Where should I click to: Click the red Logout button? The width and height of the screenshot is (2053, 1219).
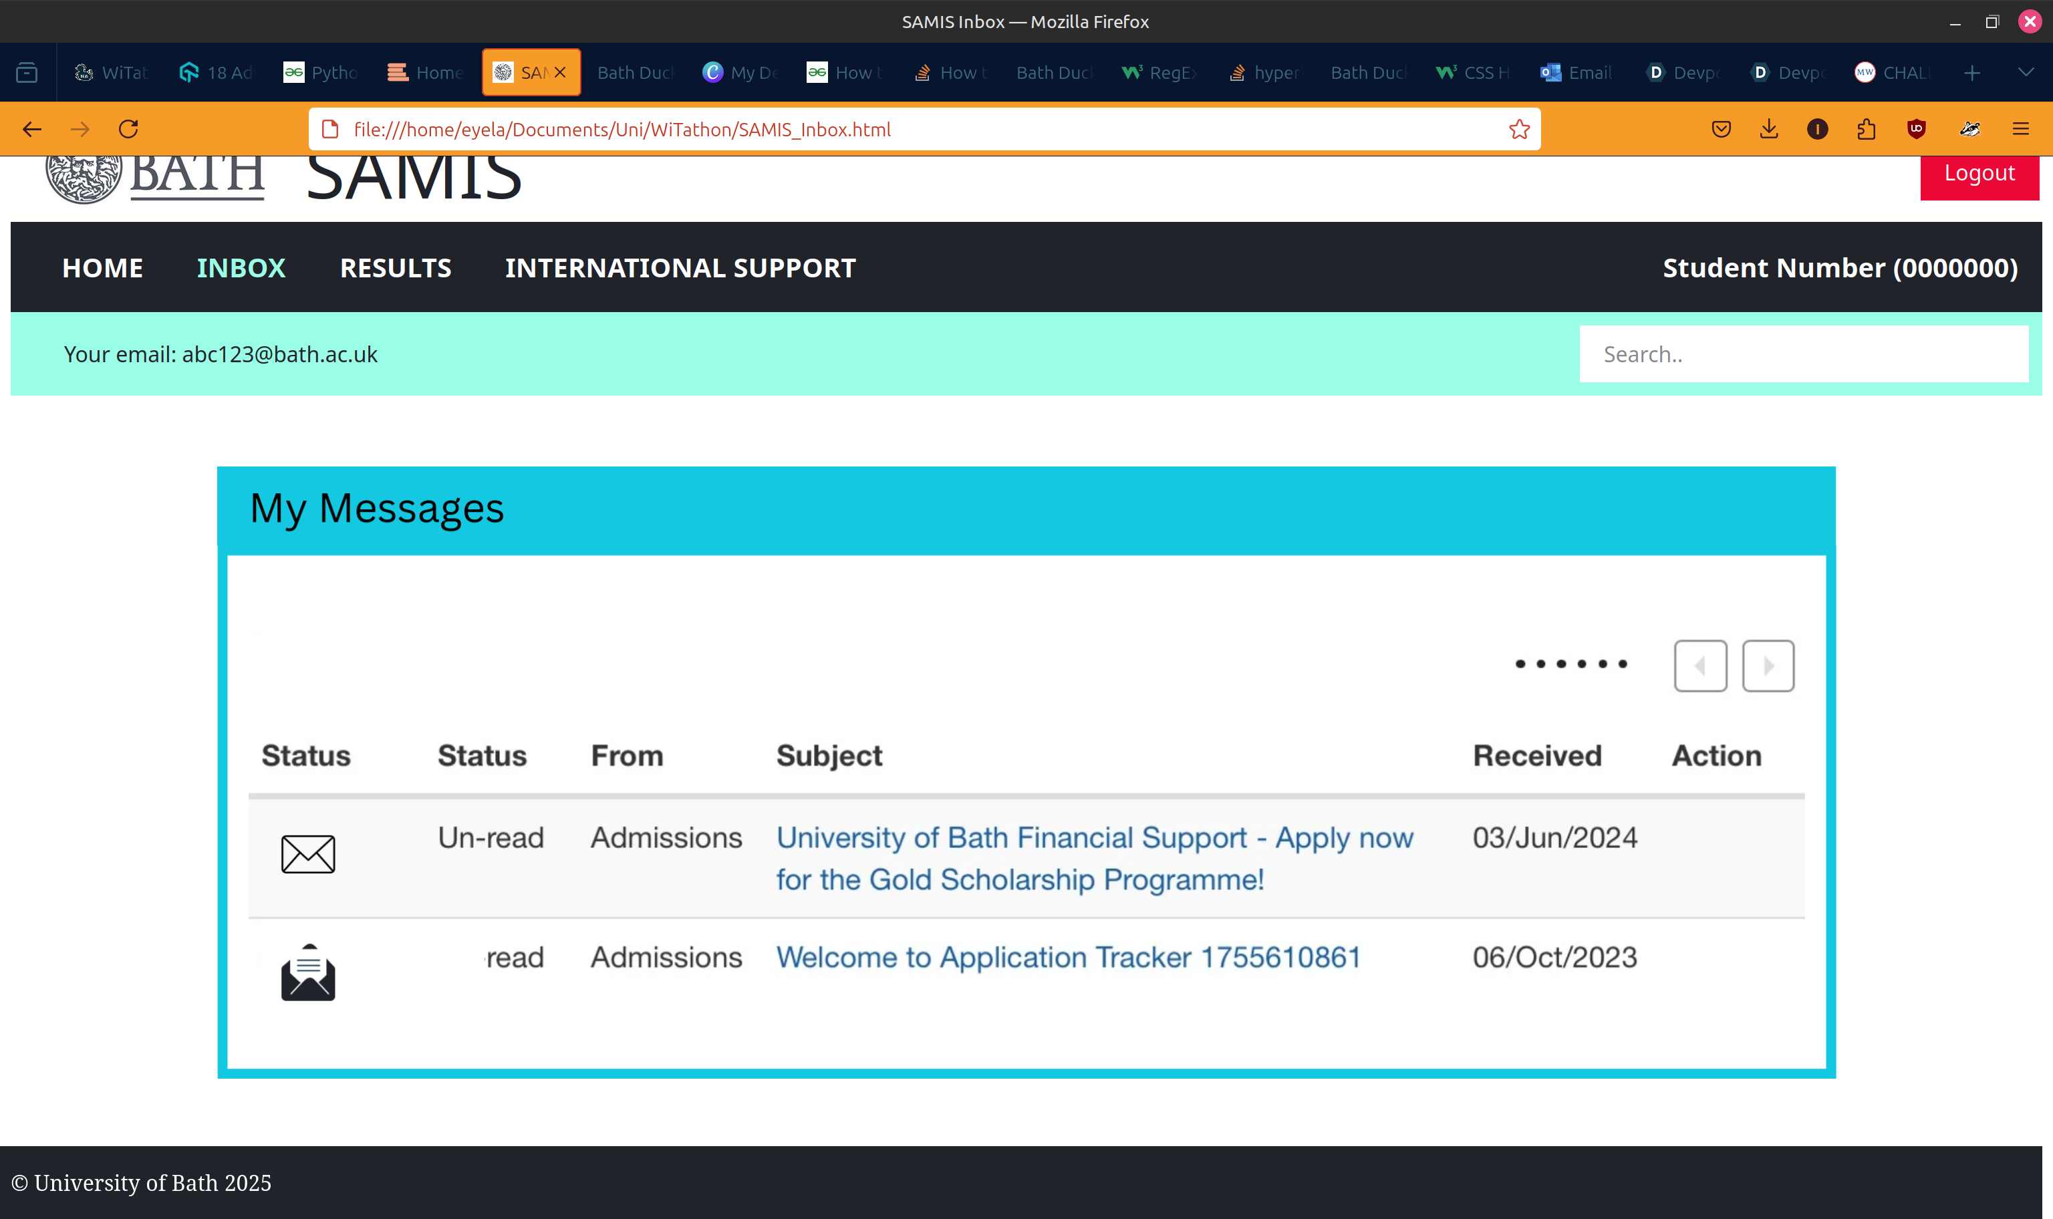point(1978,174)
